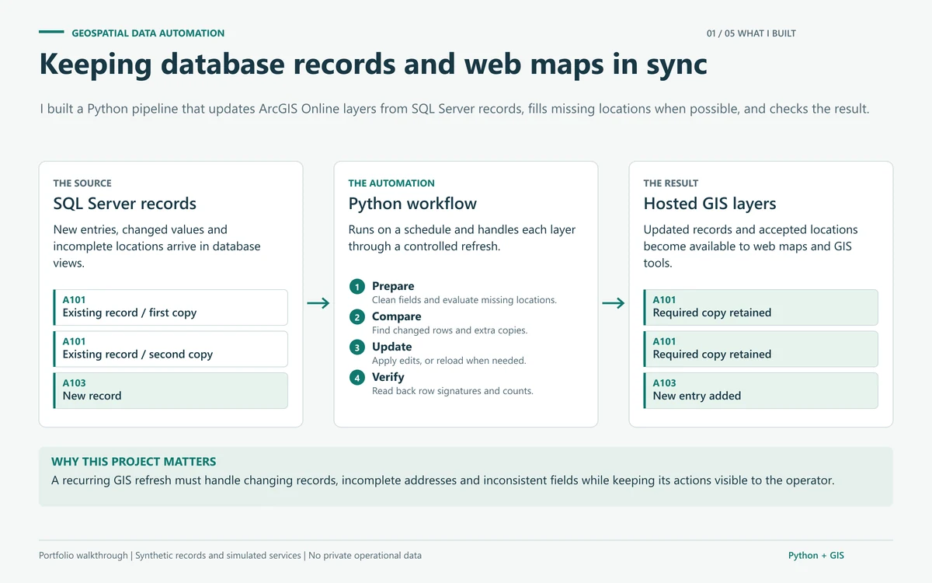Click 'Clean fields and evaluate missing locations.'

(x=464, y=300)
